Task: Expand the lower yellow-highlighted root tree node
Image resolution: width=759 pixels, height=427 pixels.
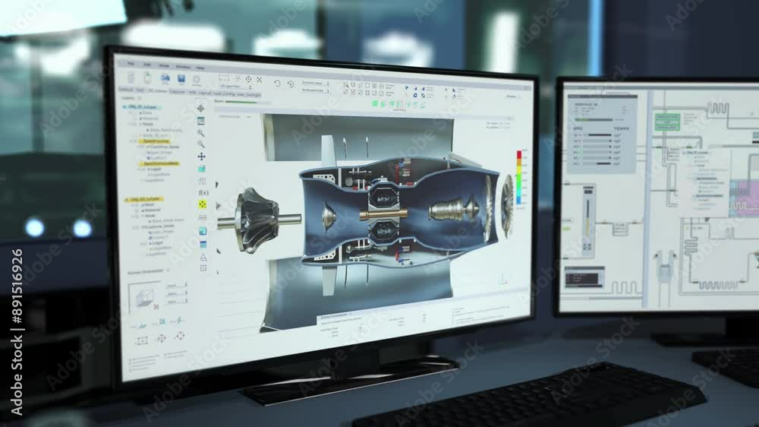Action: pyautogui.click(x=126, y=199)
